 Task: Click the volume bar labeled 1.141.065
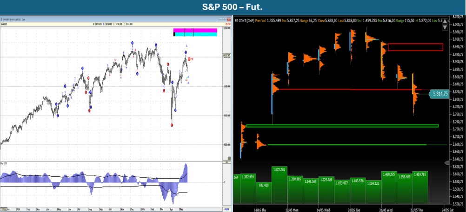311,191
